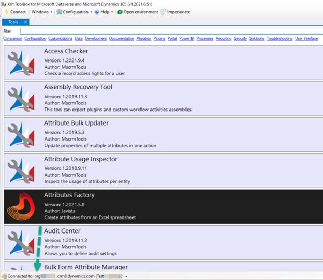Select the Attribute Usage Inspector title

click(81, 159)
